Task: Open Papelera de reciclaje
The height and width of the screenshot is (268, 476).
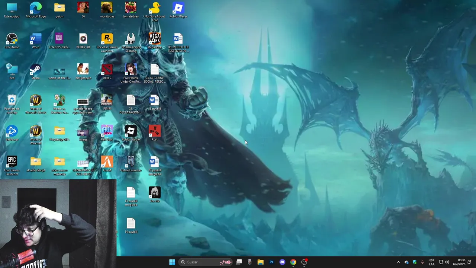Action: 12,104
